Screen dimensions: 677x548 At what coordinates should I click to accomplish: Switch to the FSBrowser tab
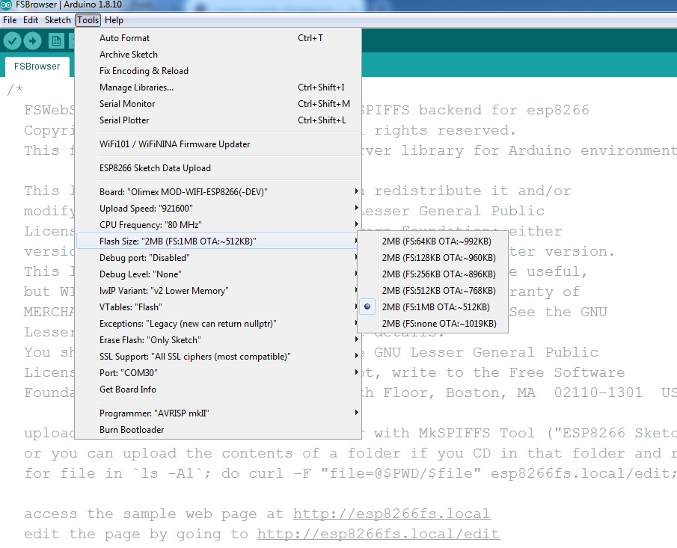coord(37,67)
